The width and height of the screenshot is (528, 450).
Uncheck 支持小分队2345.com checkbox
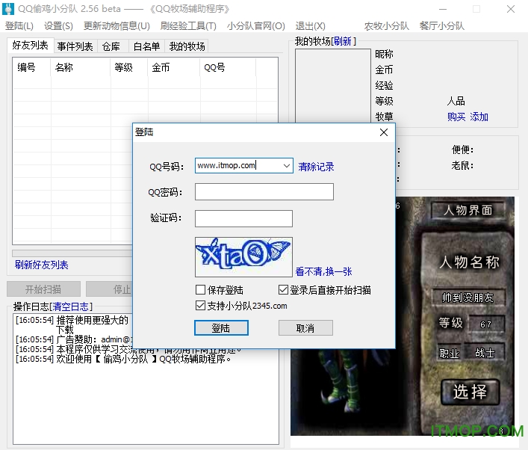[200, 306]
